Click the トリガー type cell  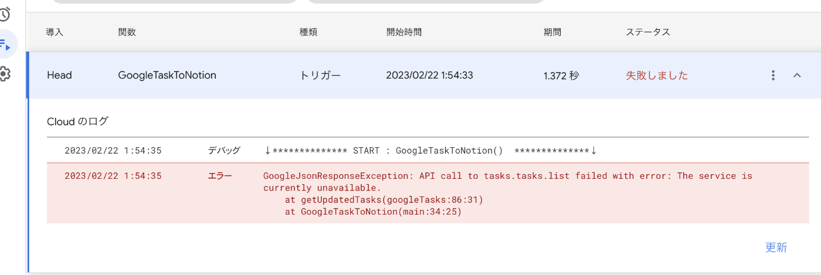click(320, 75)
